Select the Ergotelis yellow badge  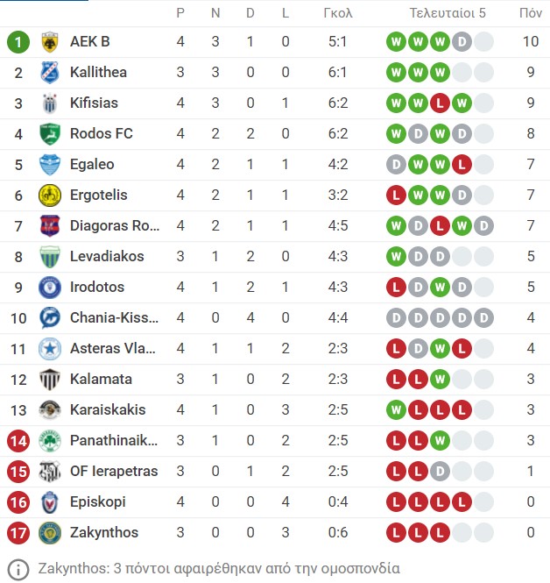[50, 196]
